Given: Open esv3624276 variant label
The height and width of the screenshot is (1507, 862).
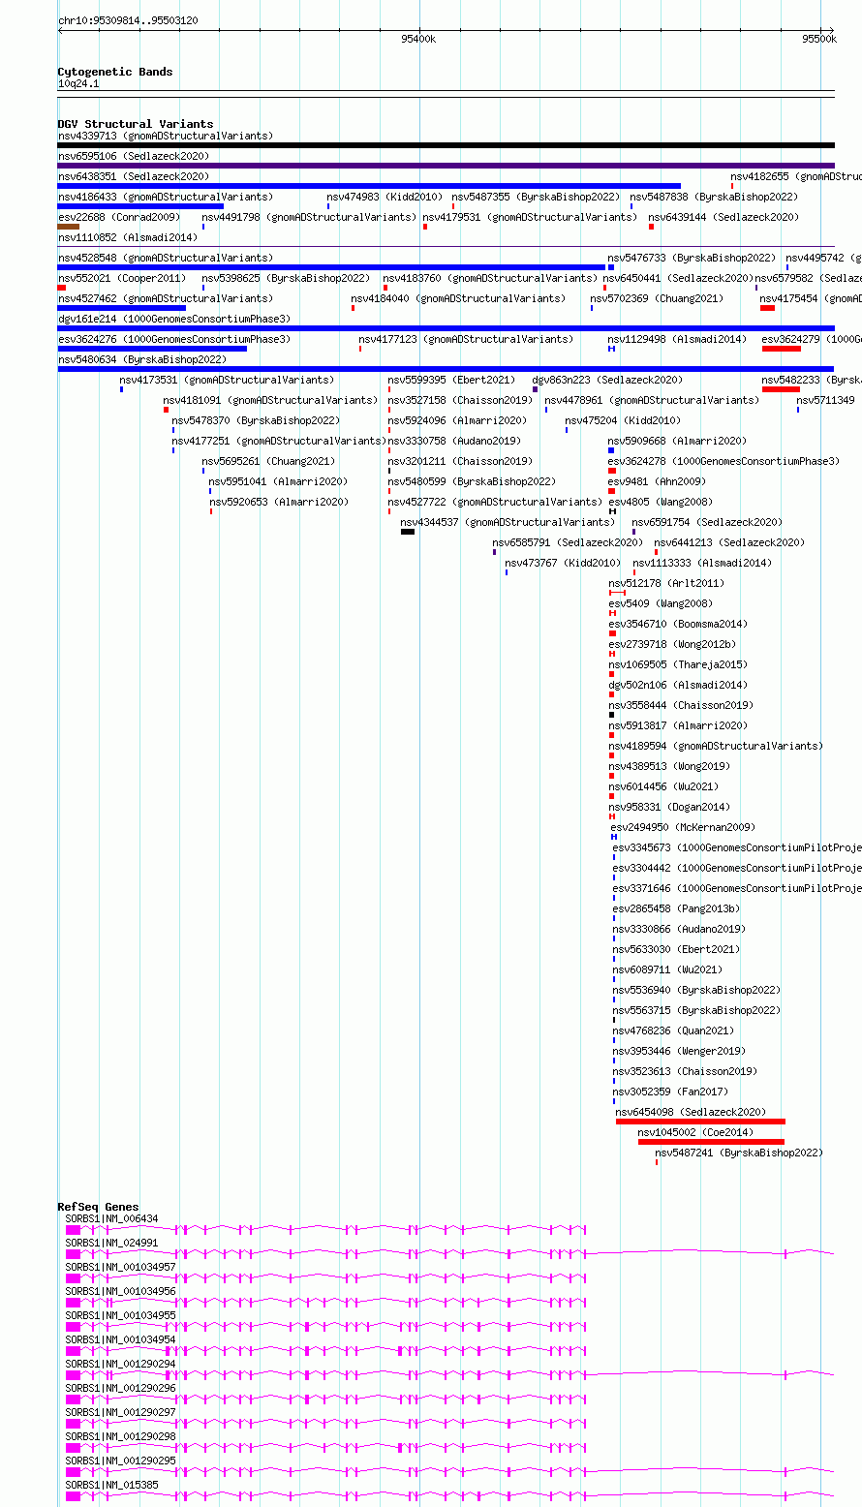Looking at the screenshot, I should click(x=174, y=339).
